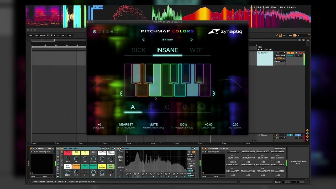Click the PITCH ROUNDING value NEAREST
This screenshot has height=189, width=336.
(x=126, y=125)
